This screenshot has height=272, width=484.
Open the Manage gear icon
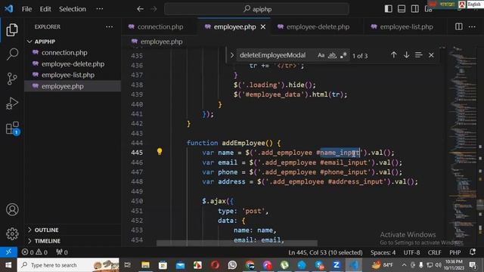(x=12, y=233)
